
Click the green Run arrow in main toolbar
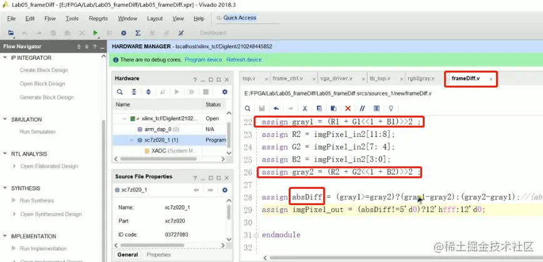coord(95,33)
